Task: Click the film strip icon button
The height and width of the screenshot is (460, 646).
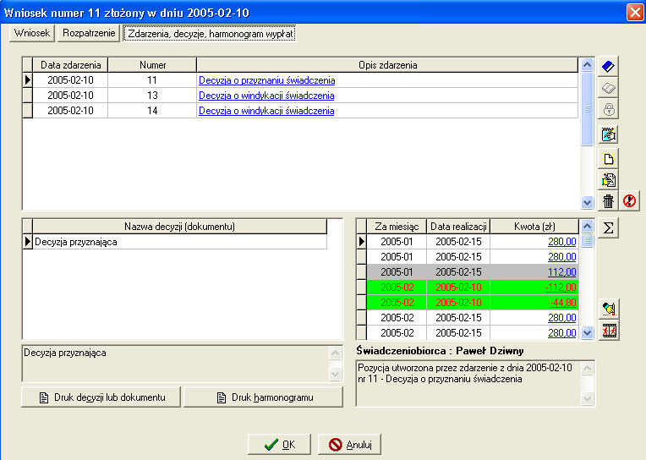Action: click(609, 331)
